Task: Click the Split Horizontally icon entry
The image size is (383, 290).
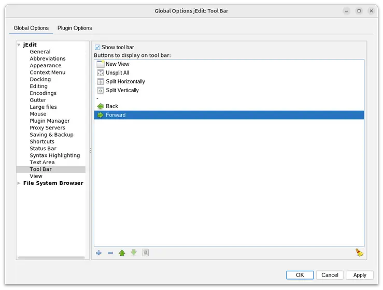Action: pyautogui.click(x=101, y=82)
